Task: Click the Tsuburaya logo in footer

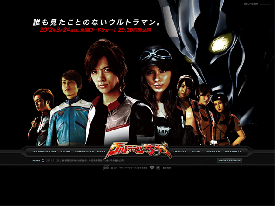Action: [106, 168]
